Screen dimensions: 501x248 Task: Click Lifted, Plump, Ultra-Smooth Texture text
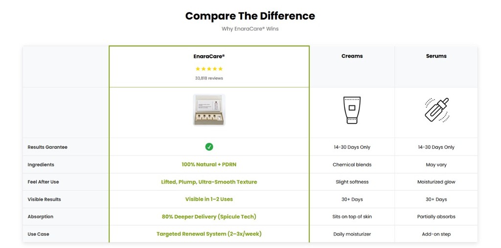209,182
